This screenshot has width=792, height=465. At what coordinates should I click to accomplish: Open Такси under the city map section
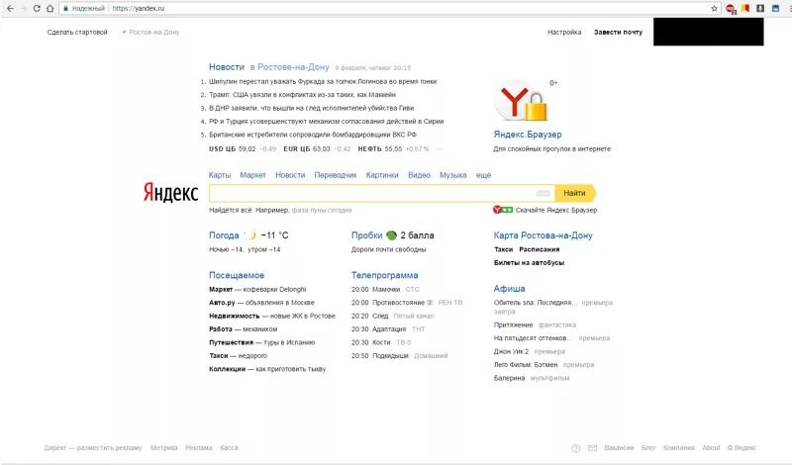[503, 249]
